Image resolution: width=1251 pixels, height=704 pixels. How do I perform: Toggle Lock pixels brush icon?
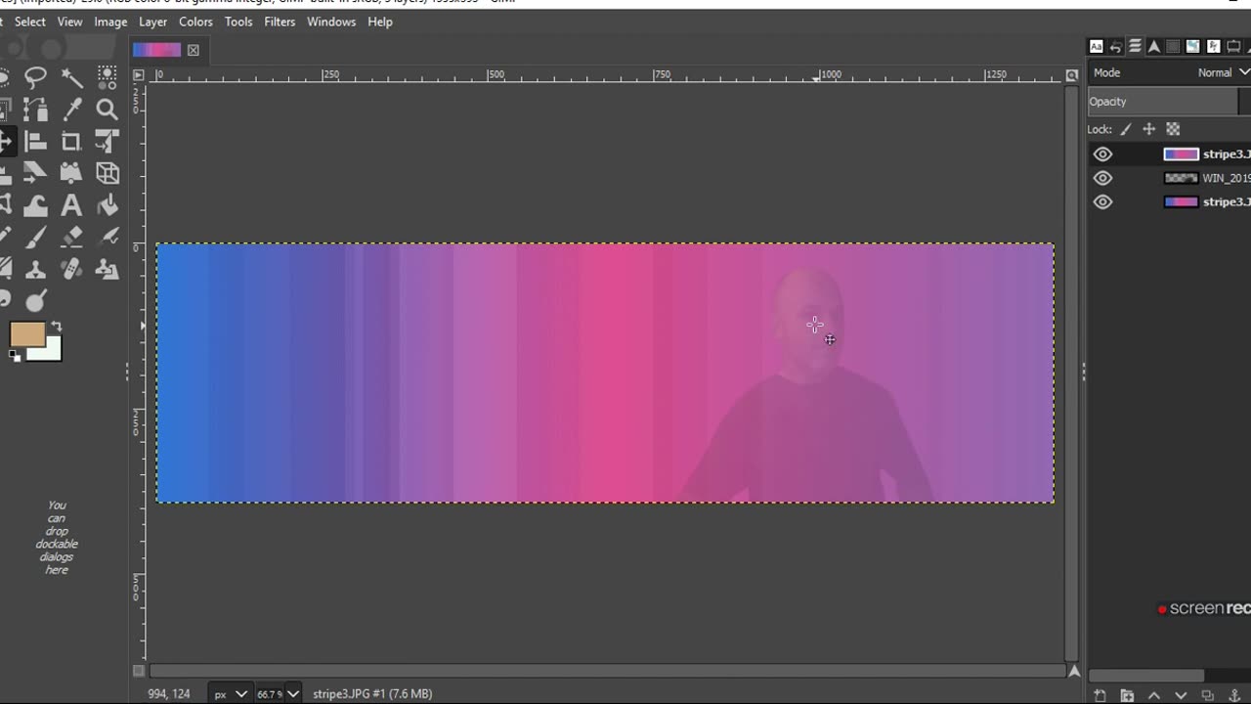pos(1126,129)
